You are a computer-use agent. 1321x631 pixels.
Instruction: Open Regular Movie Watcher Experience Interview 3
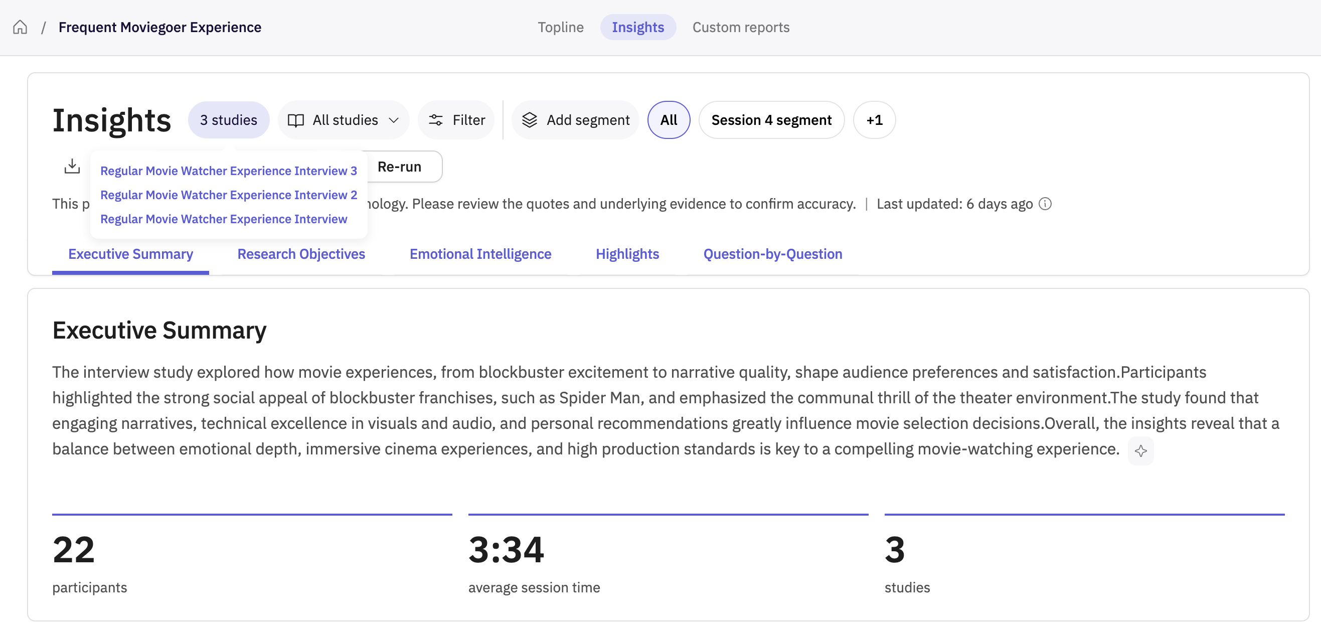[229, 171]
